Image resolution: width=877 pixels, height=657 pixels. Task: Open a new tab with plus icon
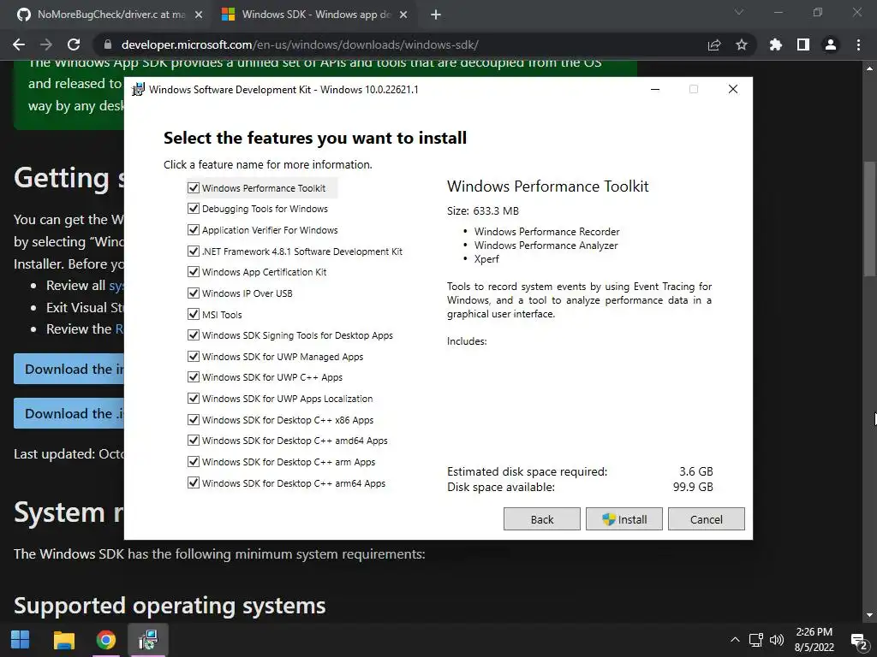(436, 15)
